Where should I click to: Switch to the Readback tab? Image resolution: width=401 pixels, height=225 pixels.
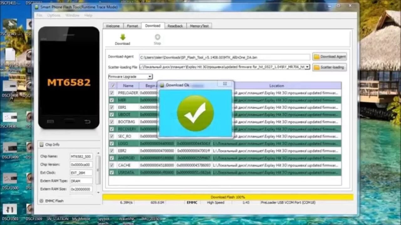pyautogui.click(x=175, y=26)
